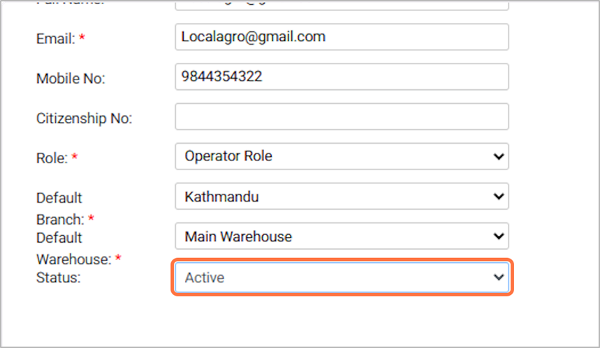
Task: Click the Citizenship No label
Action: (x=84, y=119)
